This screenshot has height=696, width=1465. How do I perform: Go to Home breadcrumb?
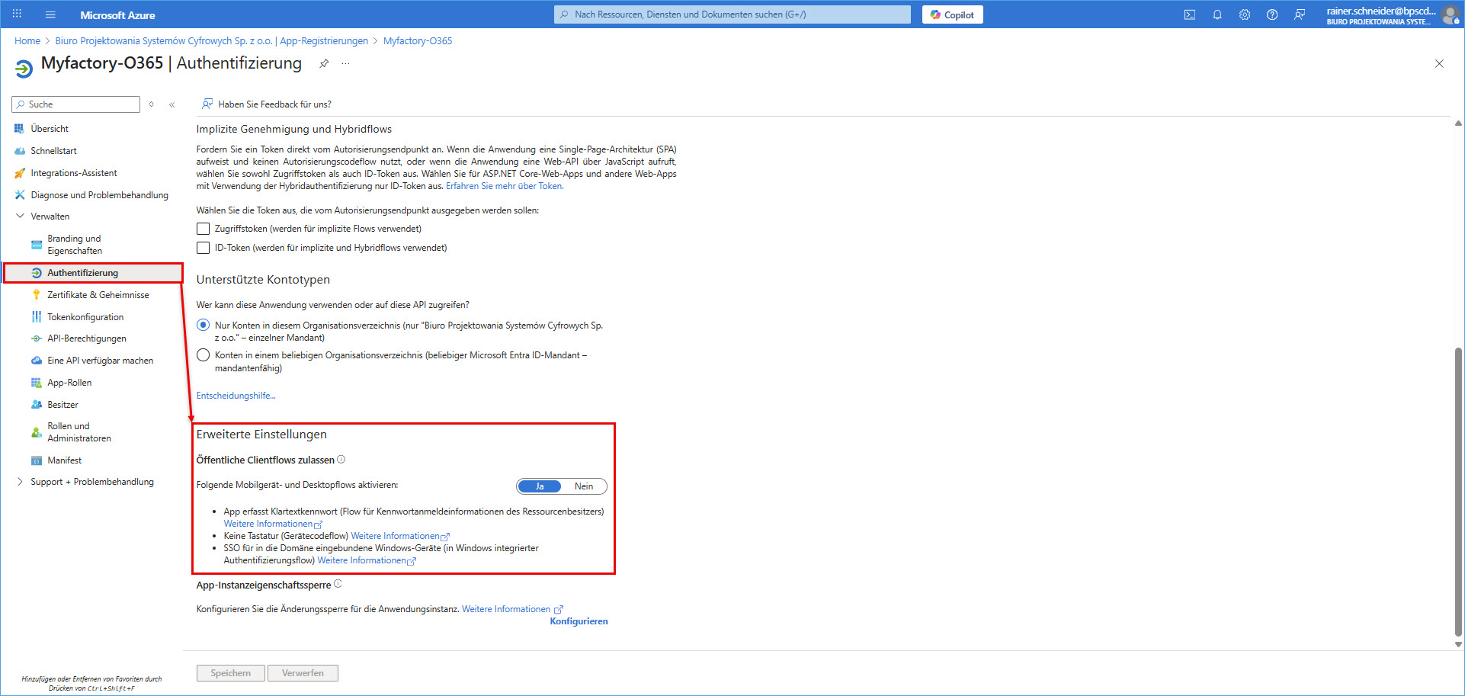click(27, 41)
